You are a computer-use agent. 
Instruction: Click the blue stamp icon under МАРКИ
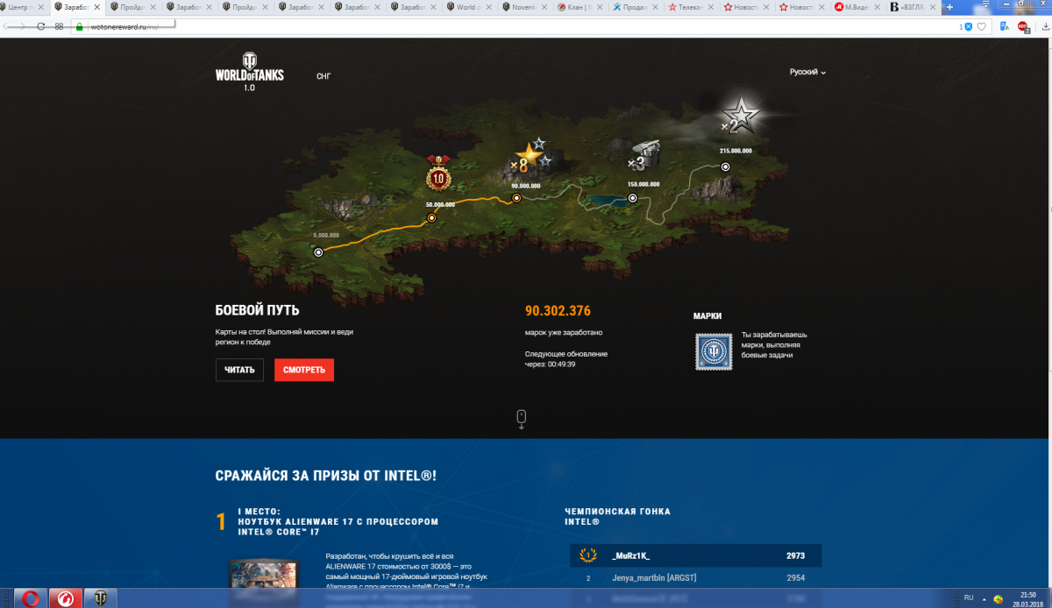click(x=714, y=351)
